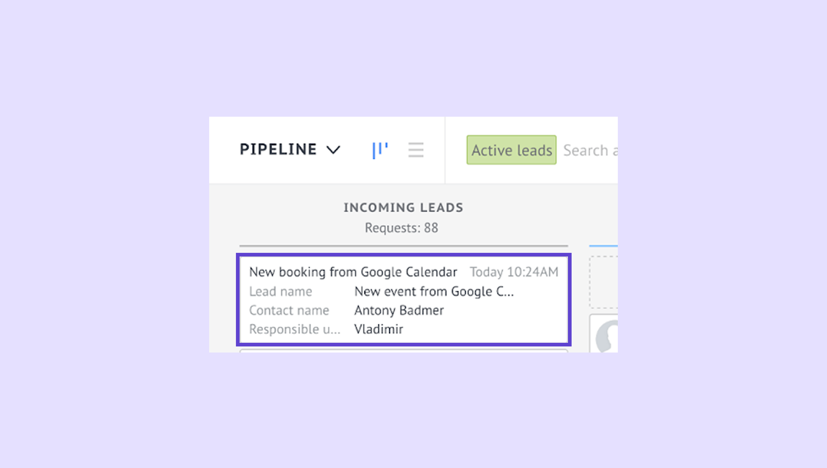The image size is (827, 468).
Task: Click the blue header line of next stage
Action: [x=603, y=246]
